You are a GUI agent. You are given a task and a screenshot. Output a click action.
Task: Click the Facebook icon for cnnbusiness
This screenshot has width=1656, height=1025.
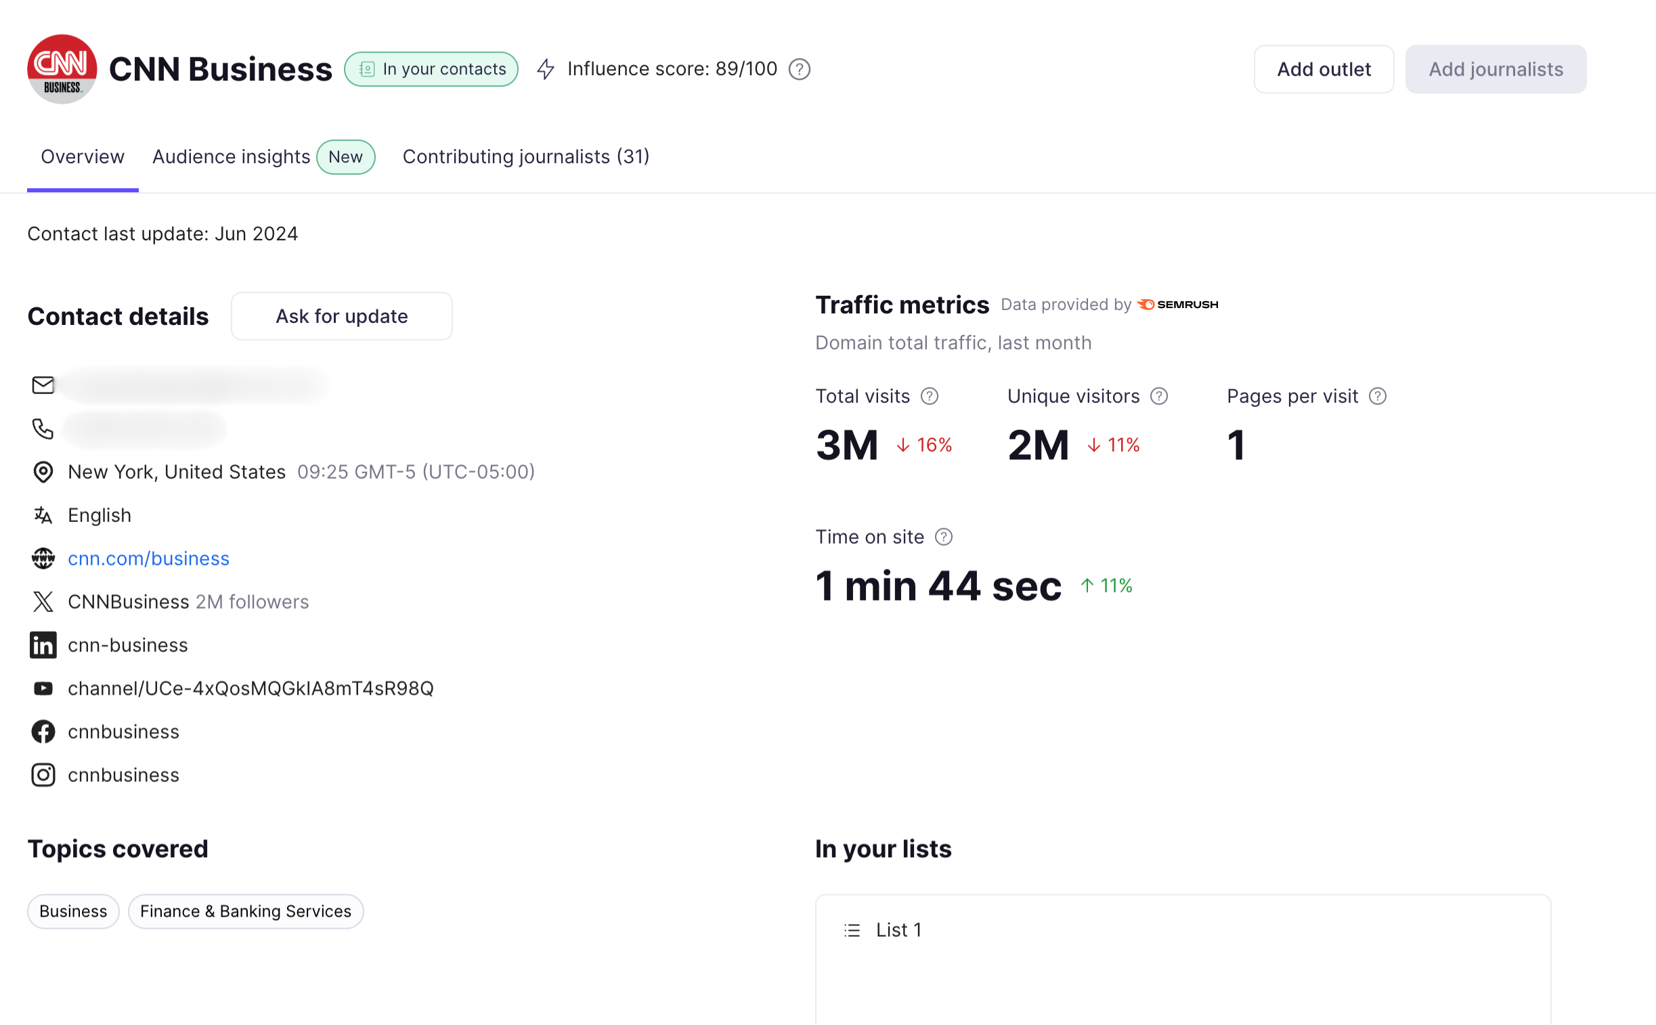coord(43,731)
